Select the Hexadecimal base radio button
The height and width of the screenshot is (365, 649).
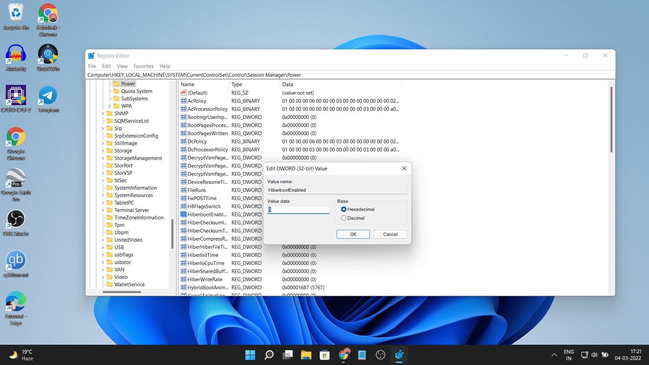[x=344, y=209]
